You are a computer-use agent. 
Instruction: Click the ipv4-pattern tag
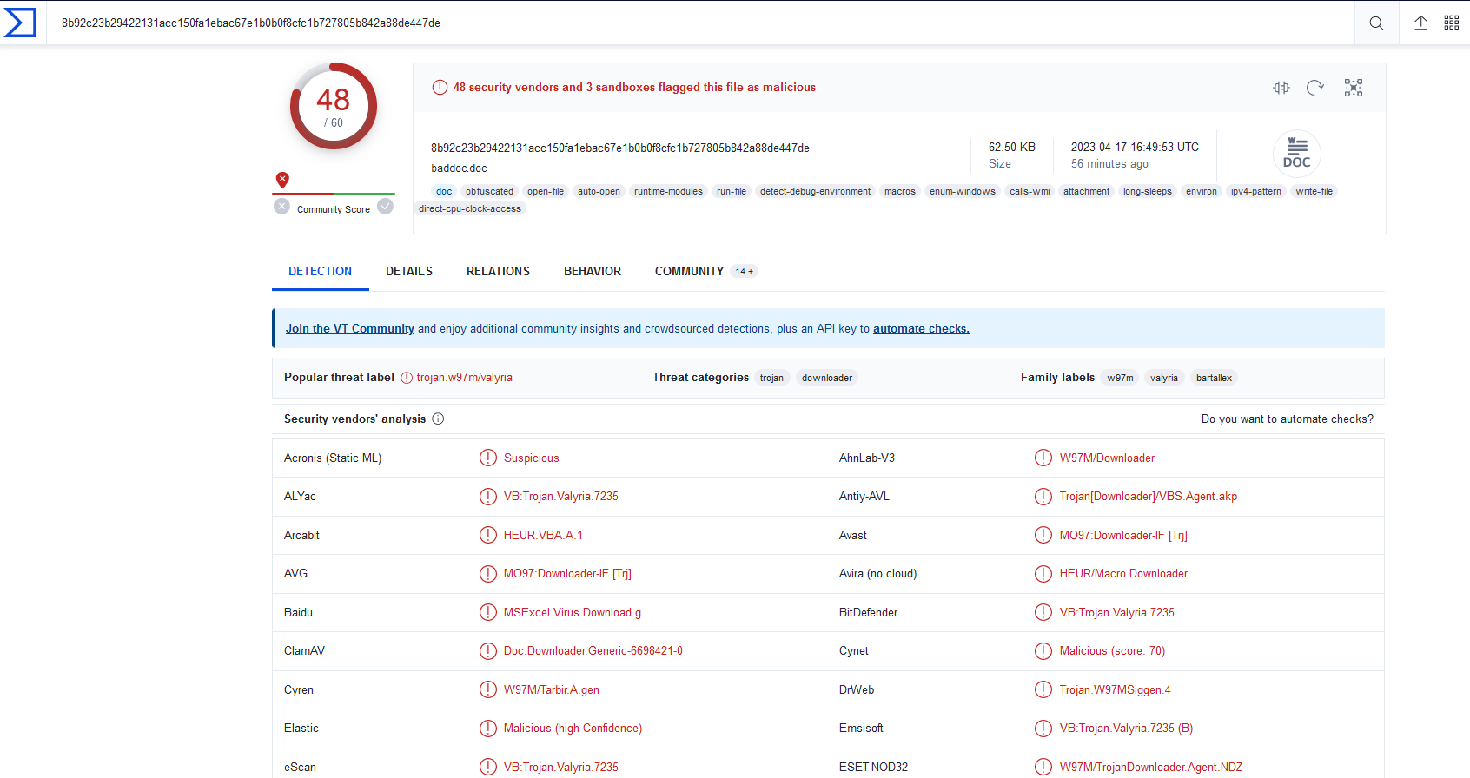(x=1255, y=191)
